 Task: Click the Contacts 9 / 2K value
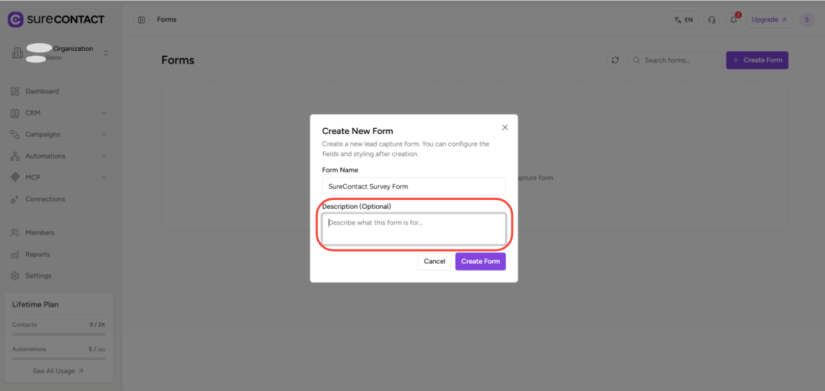pyautogui.click(x=97, y=324)
